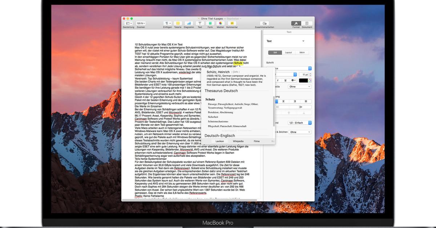Toggle underline formatting
The image size is (436, 228).
click(286, 80)
